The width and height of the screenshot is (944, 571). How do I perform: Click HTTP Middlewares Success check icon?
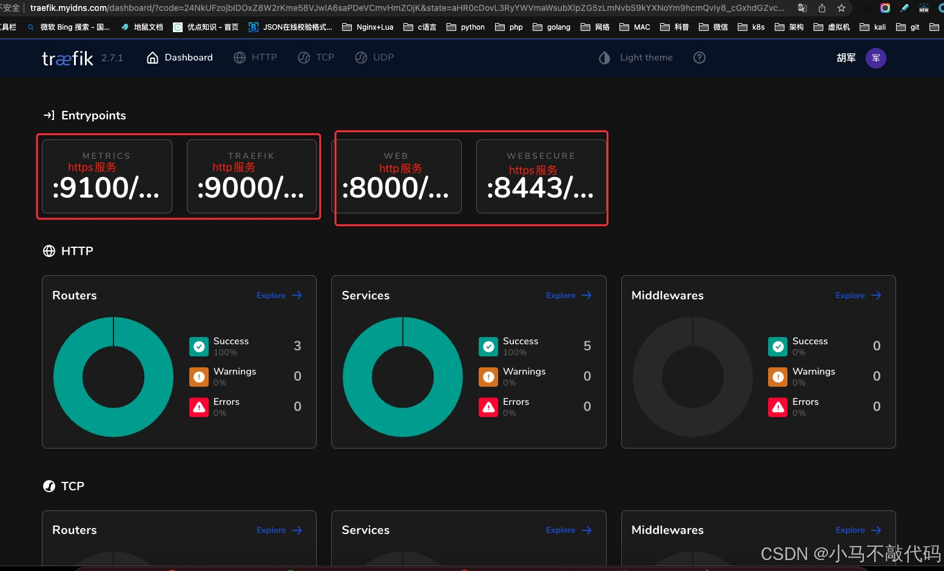[778, 347]
